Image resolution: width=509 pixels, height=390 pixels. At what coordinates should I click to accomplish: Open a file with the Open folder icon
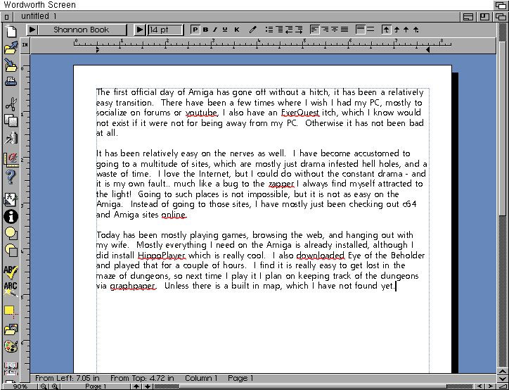pos(11,47)
